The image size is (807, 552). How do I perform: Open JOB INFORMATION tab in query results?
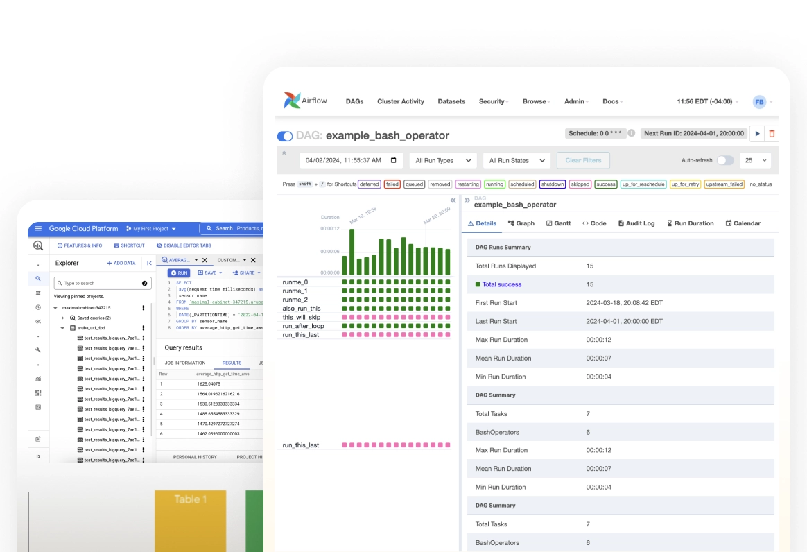point(185,363)
